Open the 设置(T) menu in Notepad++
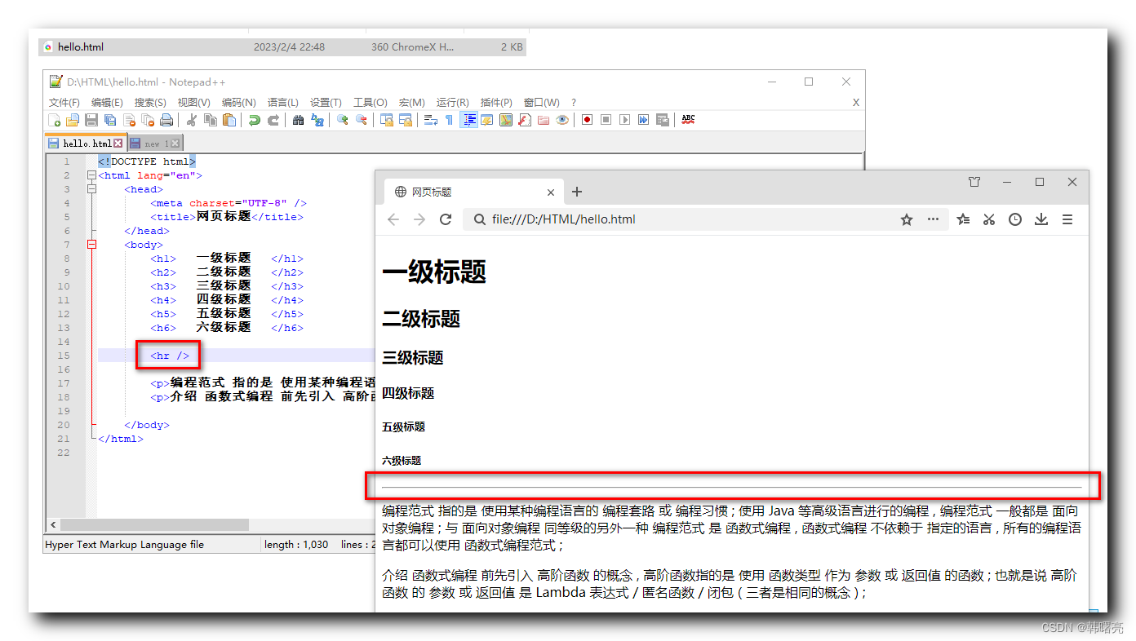1136x641 pixels. [x=326, y=102]
